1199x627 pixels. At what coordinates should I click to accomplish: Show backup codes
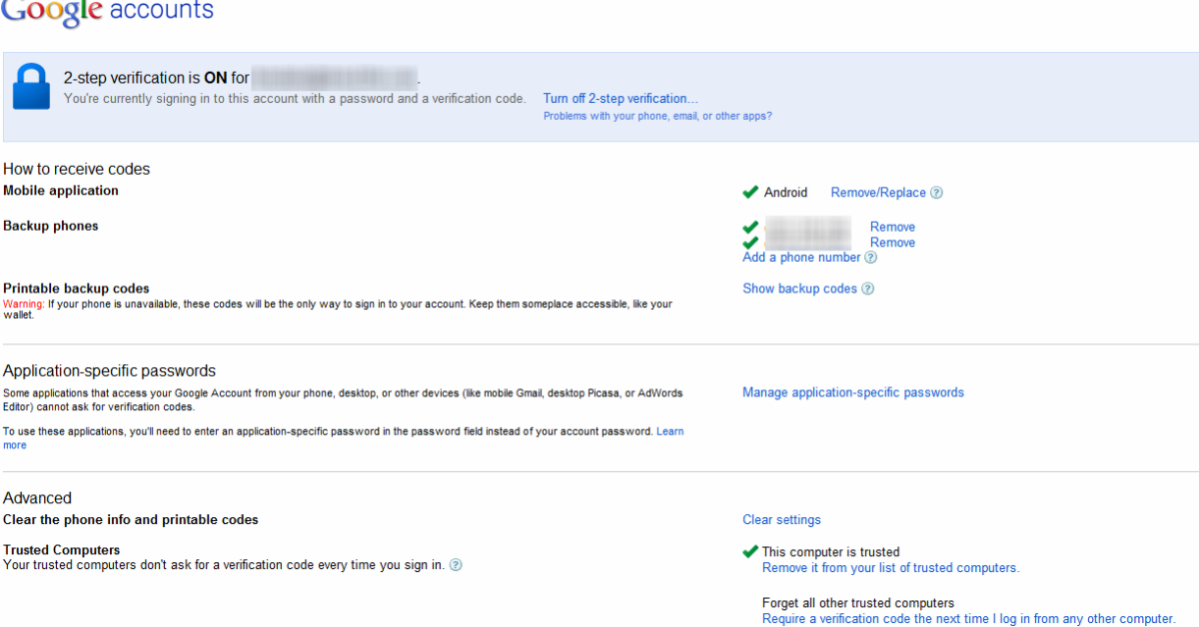point(799,289)
